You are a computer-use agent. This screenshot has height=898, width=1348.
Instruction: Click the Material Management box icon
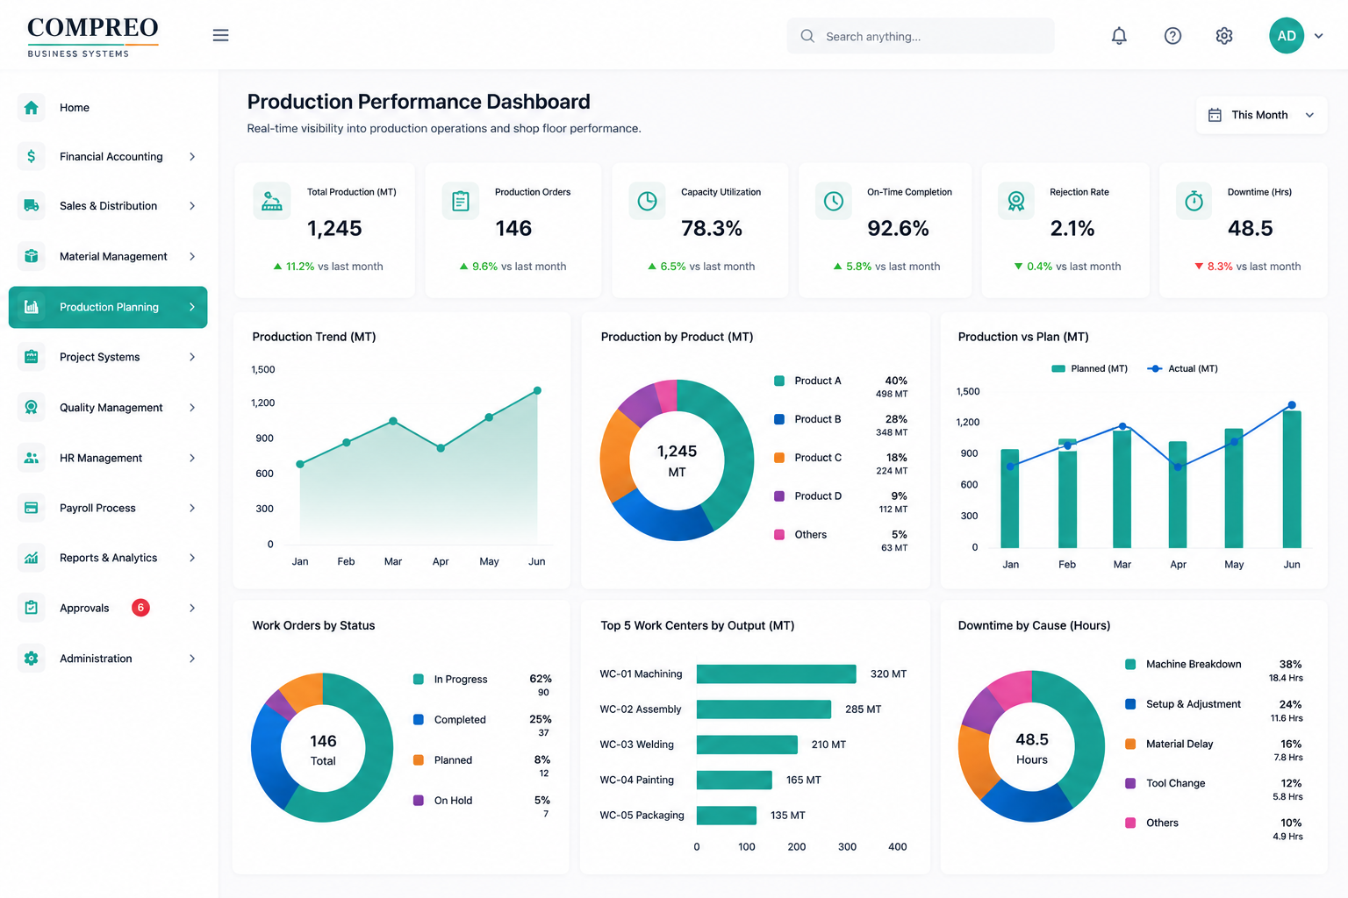point(32,256)
